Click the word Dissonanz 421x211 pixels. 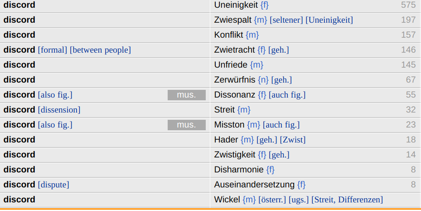click(235, 95)
